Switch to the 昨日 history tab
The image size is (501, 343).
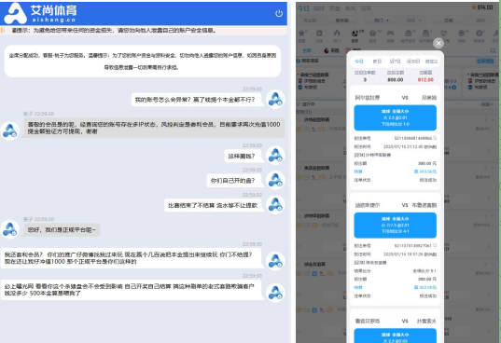click(x=377, y=62)
